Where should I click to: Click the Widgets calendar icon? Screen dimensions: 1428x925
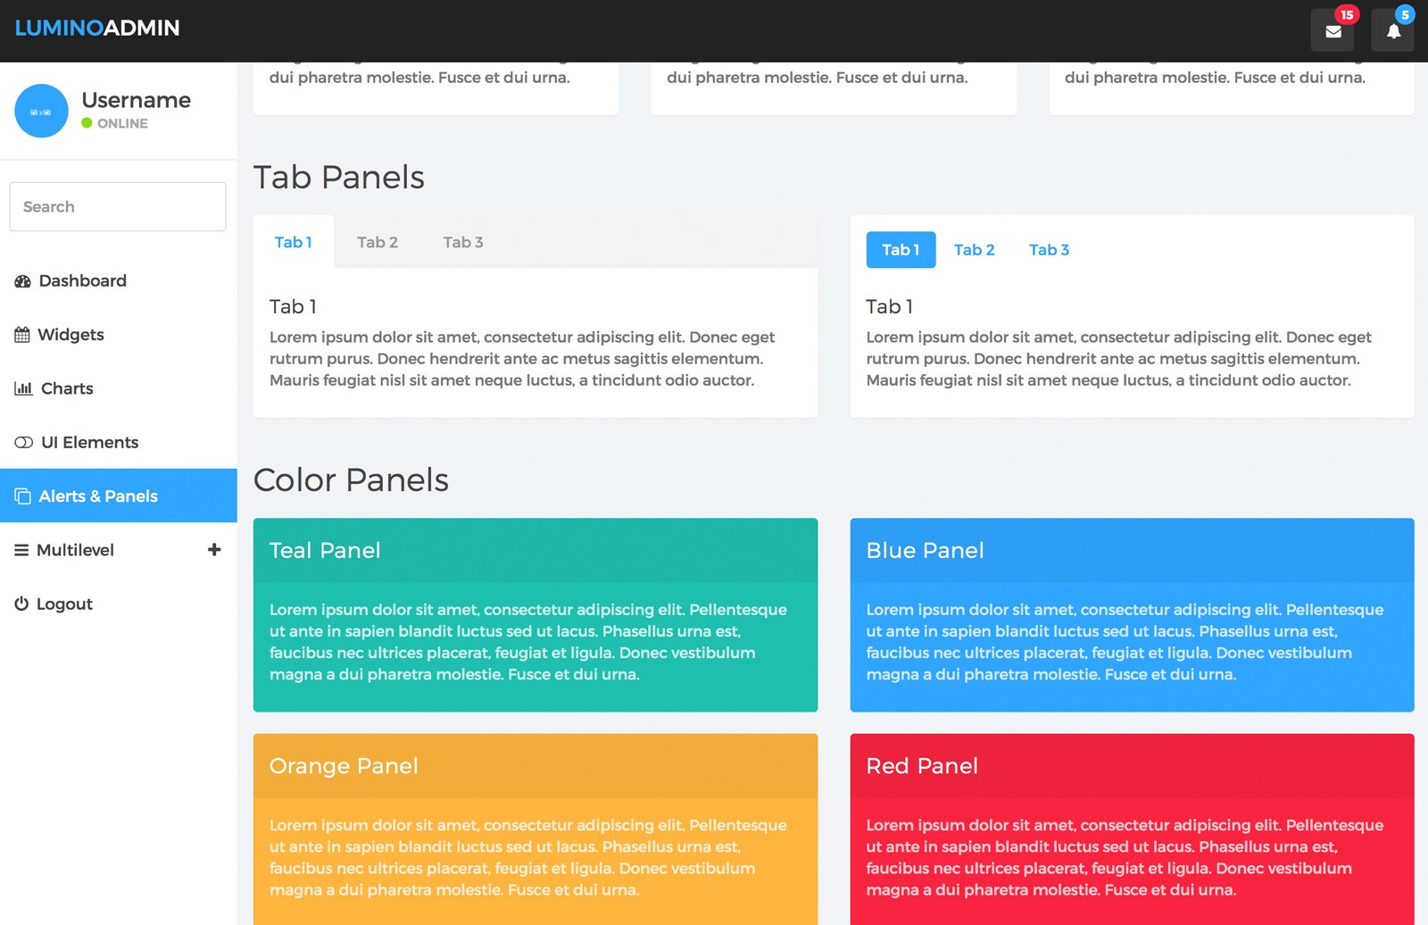(22, 335)
